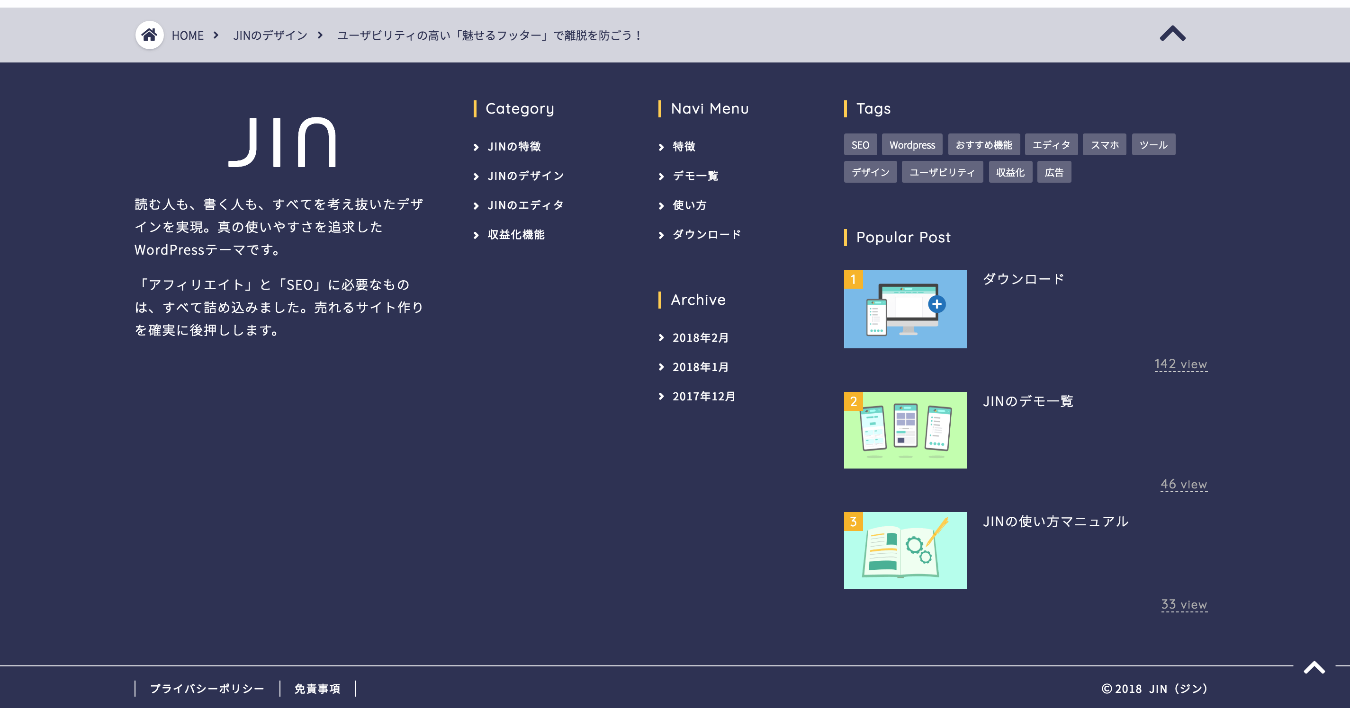Image resolution: width=1350 pixels, height=708 pixels.
Task: Open プライバシーポリシー footer link
Action: (207, 689)
